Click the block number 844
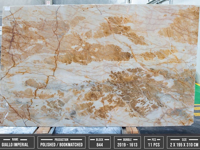This screenshot has width=200, height=150. 99,145
